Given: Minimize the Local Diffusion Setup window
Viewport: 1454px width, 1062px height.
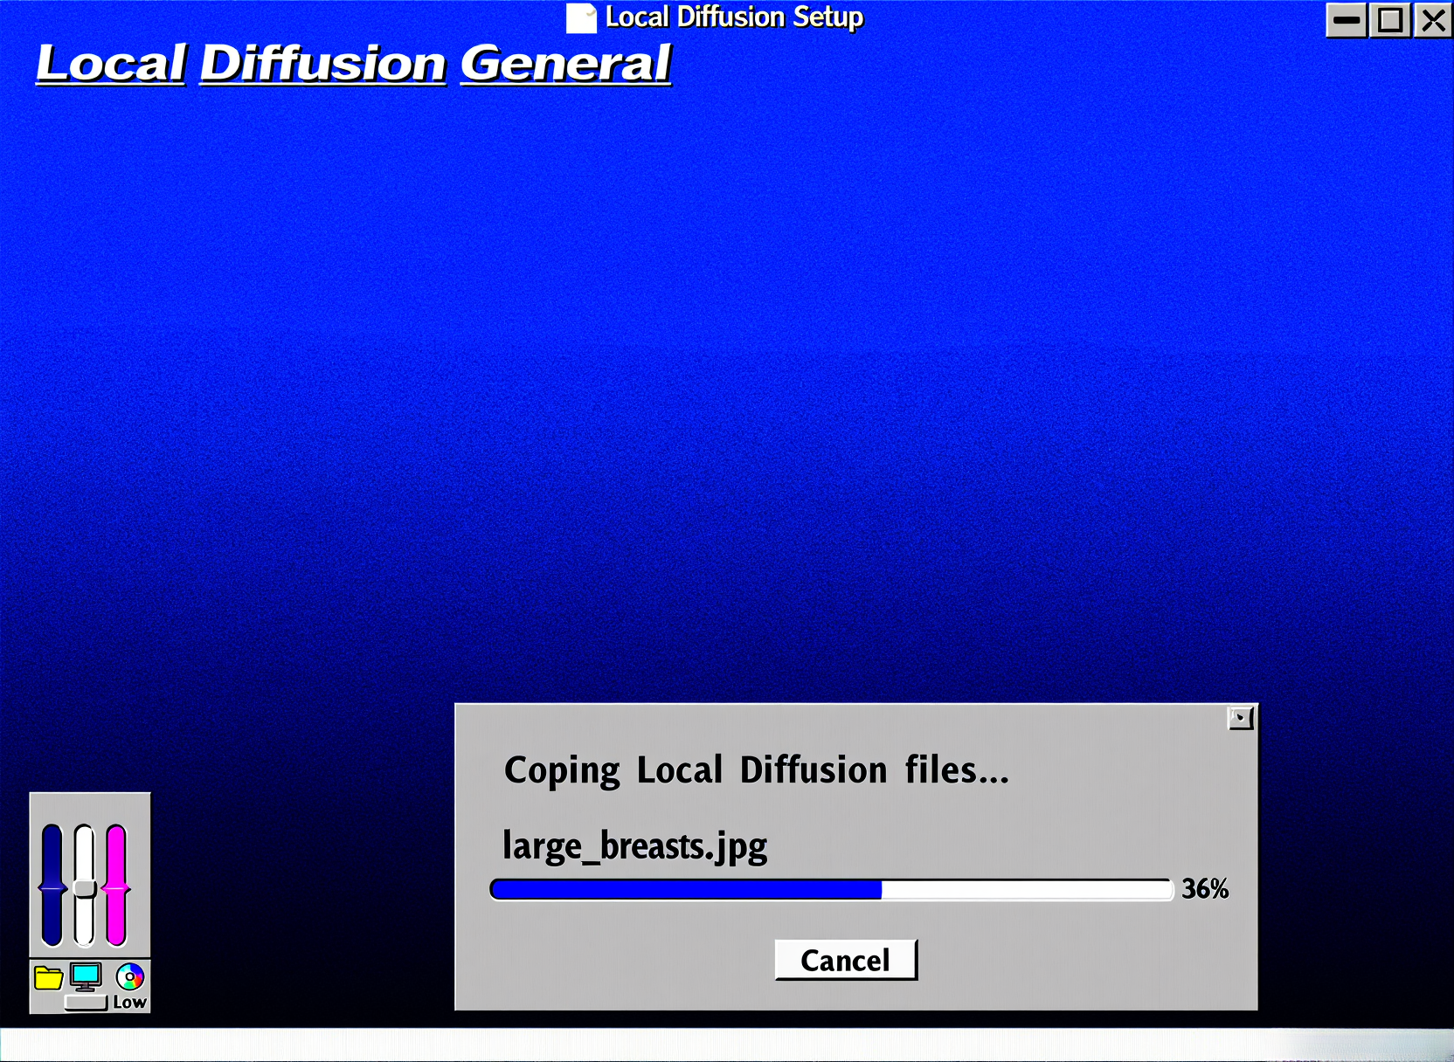Looking at the screenshot, I should click(x=1347, y=20).
